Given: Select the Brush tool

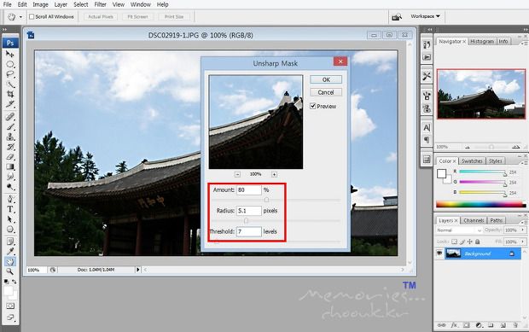Looking at the screenshot, I should 10,127.
